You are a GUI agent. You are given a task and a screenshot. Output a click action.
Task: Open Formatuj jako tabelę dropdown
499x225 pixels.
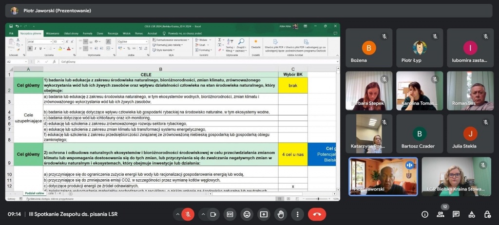pos(169,45)
